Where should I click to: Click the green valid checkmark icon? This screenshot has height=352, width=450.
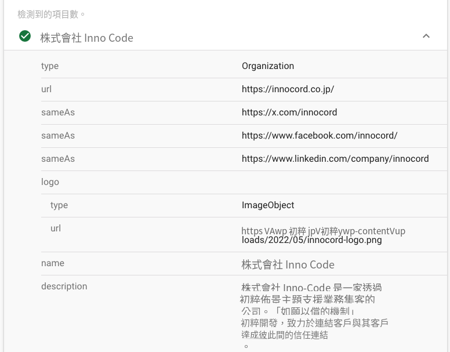[x=25, y=36]
